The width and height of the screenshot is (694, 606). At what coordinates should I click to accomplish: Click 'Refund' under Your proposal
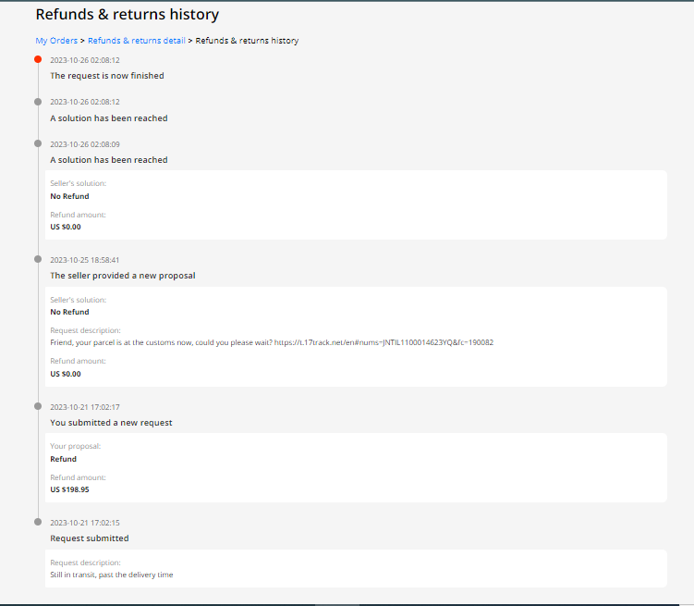[63, 459]
